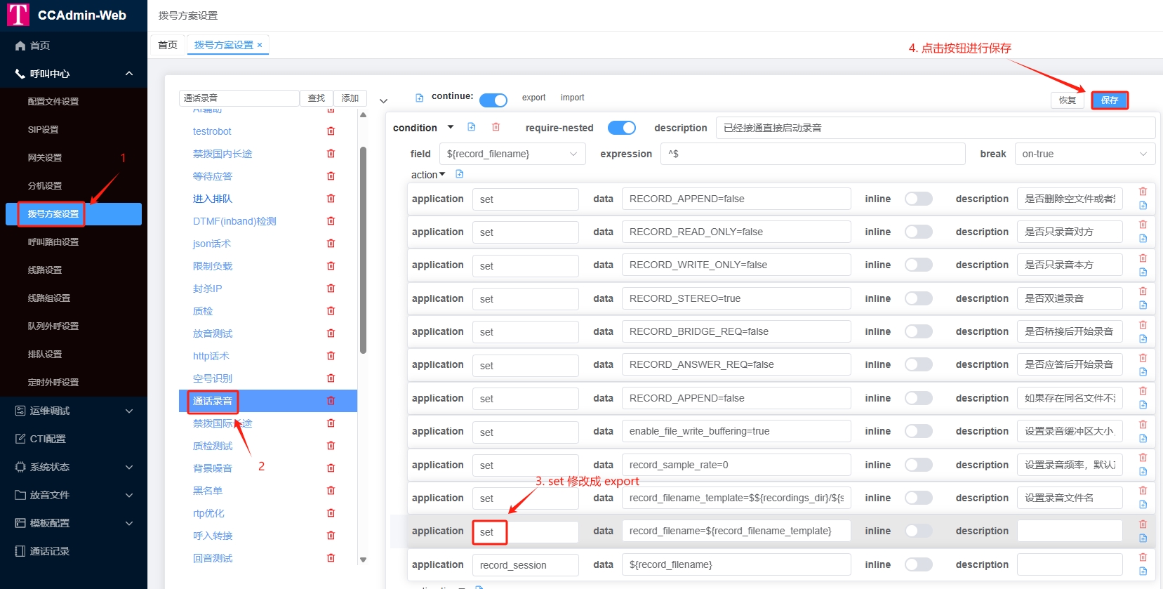Click trash icon next to 进入排队
Viewport: 1163px width, 589px height.
331,199
